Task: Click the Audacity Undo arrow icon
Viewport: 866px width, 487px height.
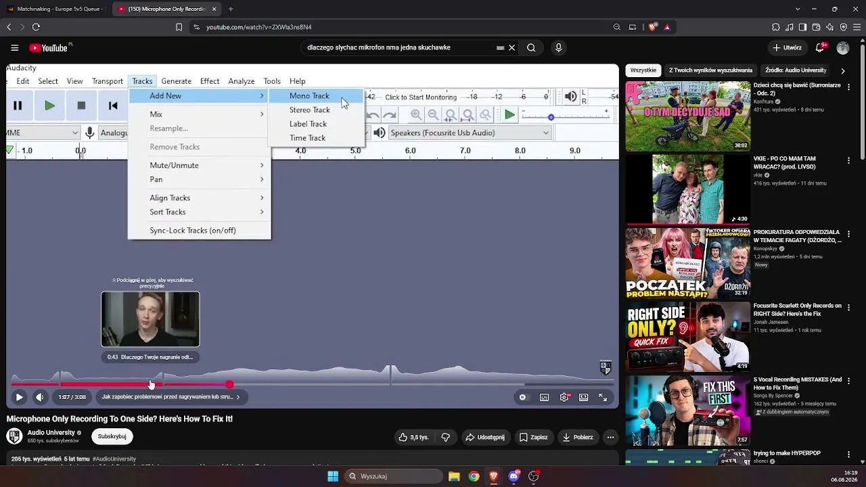Action: pos(373,115)
